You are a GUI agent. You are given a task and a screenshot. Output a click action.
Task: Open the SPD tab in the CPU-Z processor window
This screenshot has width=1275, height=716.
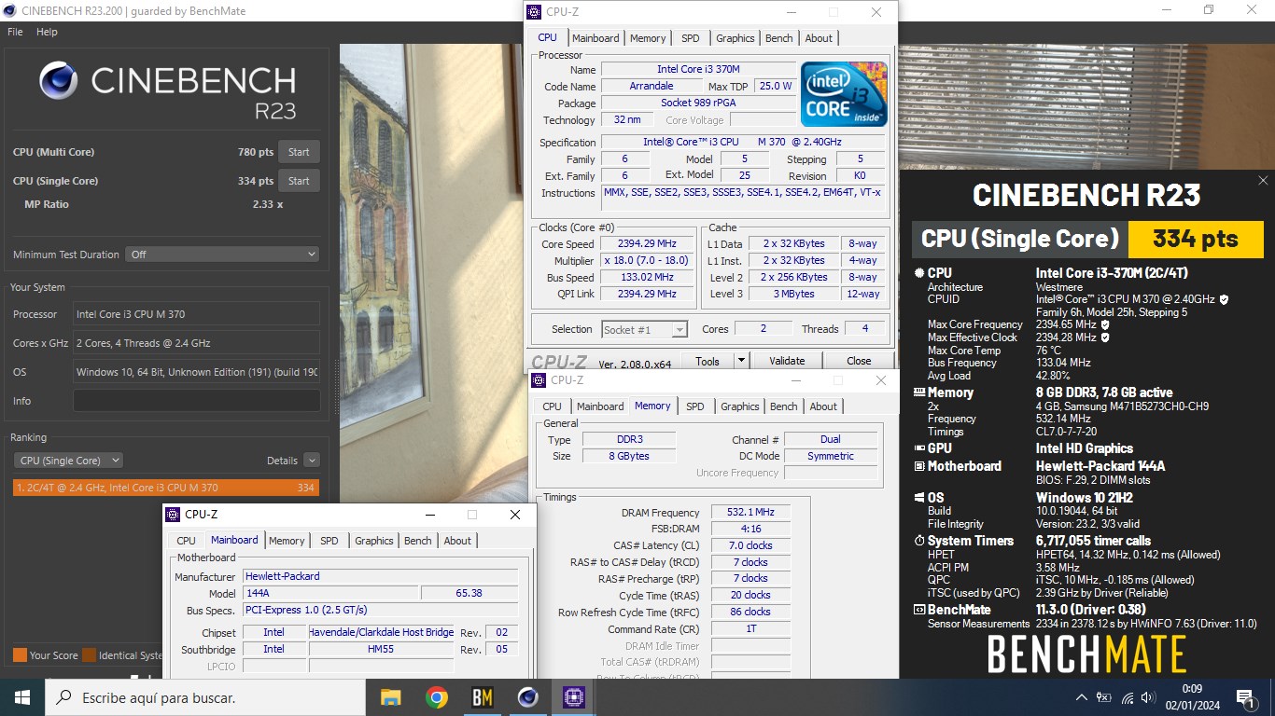(x=690, y=38)
